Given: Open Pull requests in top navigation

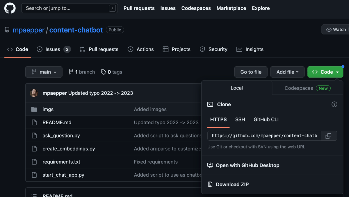Looking at the screenshot, I should [139, 8].
